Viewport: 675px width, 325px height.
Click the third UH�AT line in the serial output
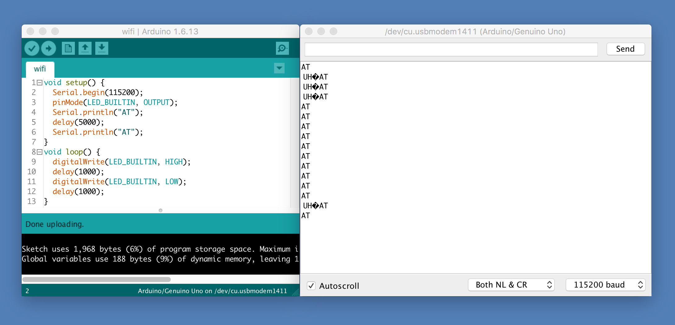click(x=315, y=97)
